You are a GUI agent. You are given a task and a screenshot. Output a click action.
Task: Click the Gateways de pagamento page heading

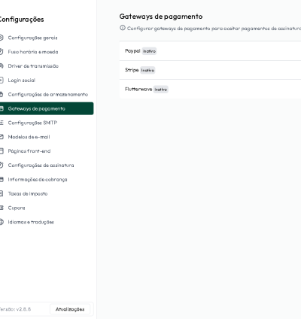click(161, 17)
